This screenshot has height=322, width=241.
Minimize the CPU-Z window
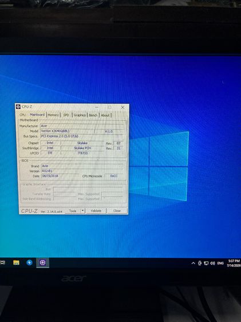point(97,107)
